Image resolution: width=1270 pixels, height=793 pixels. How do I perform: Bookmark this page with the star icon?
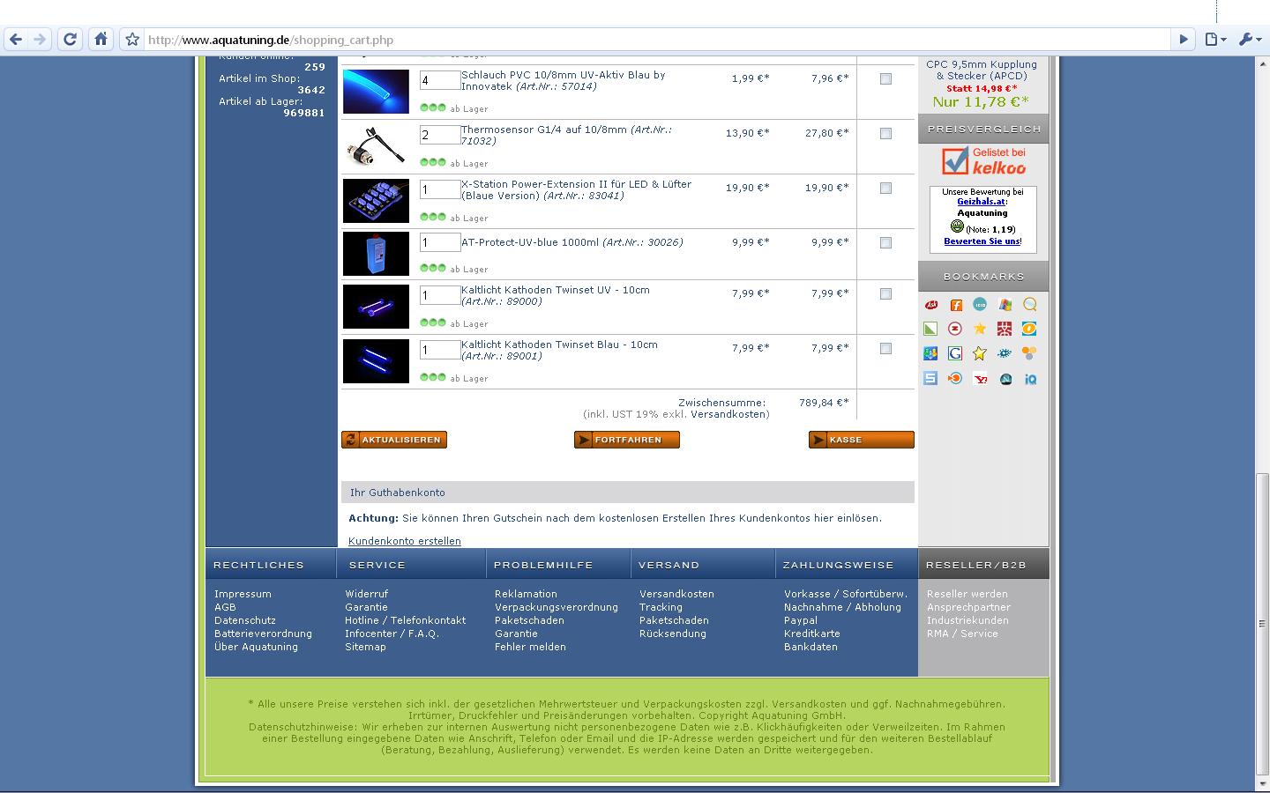click(x=132, y=39)
